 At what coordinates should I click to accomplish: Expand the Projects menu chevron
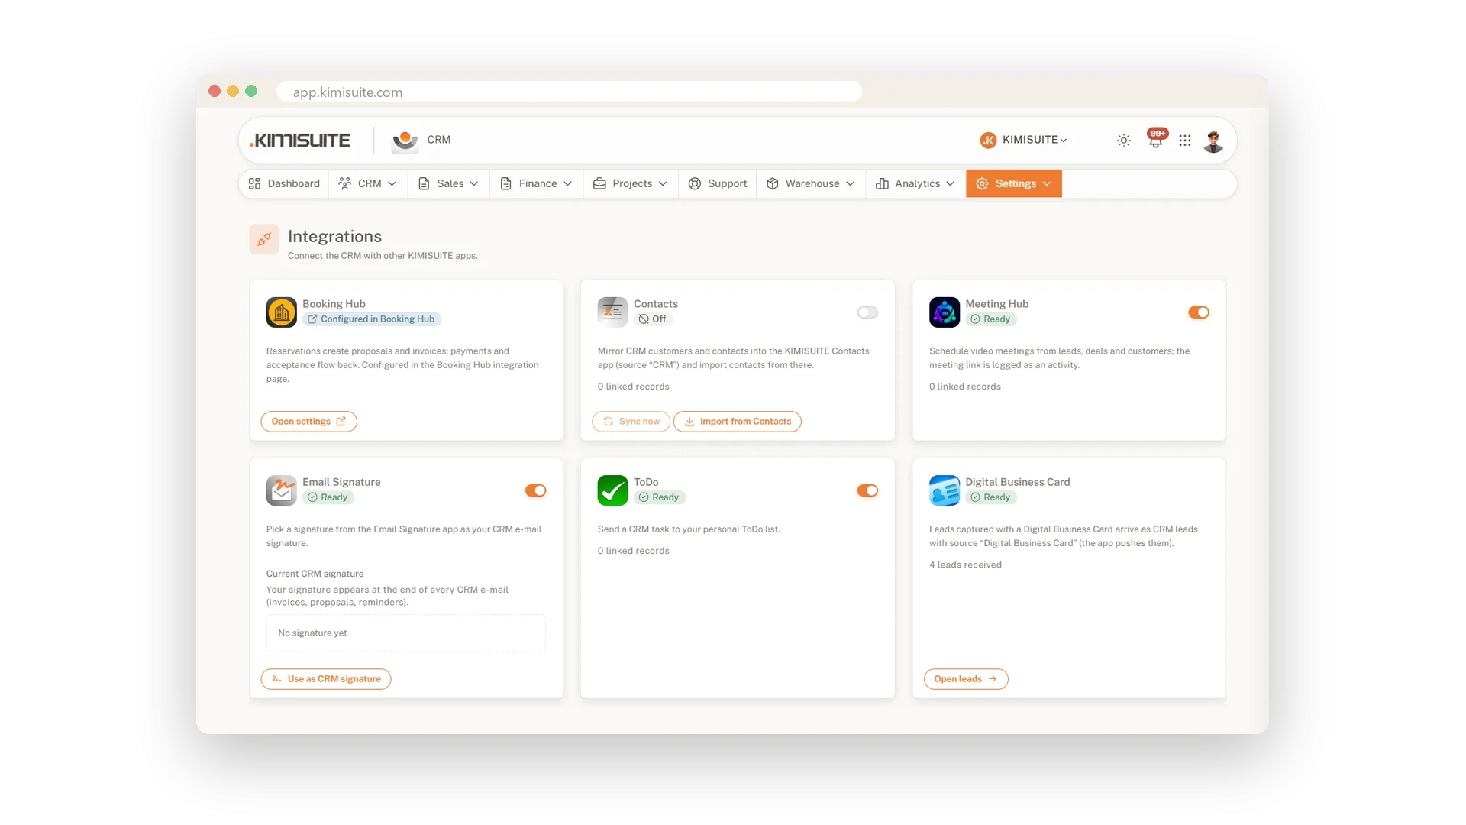(663, 184)
